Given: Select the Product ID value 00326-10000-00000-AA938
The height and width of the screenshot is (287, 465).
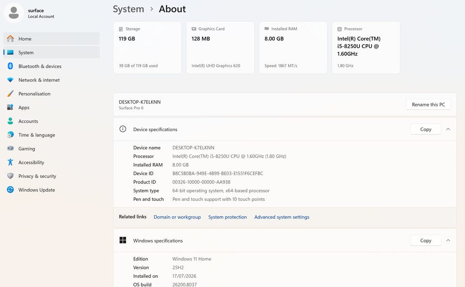Looking at the screenshot, I should click(x=201, y=182).
